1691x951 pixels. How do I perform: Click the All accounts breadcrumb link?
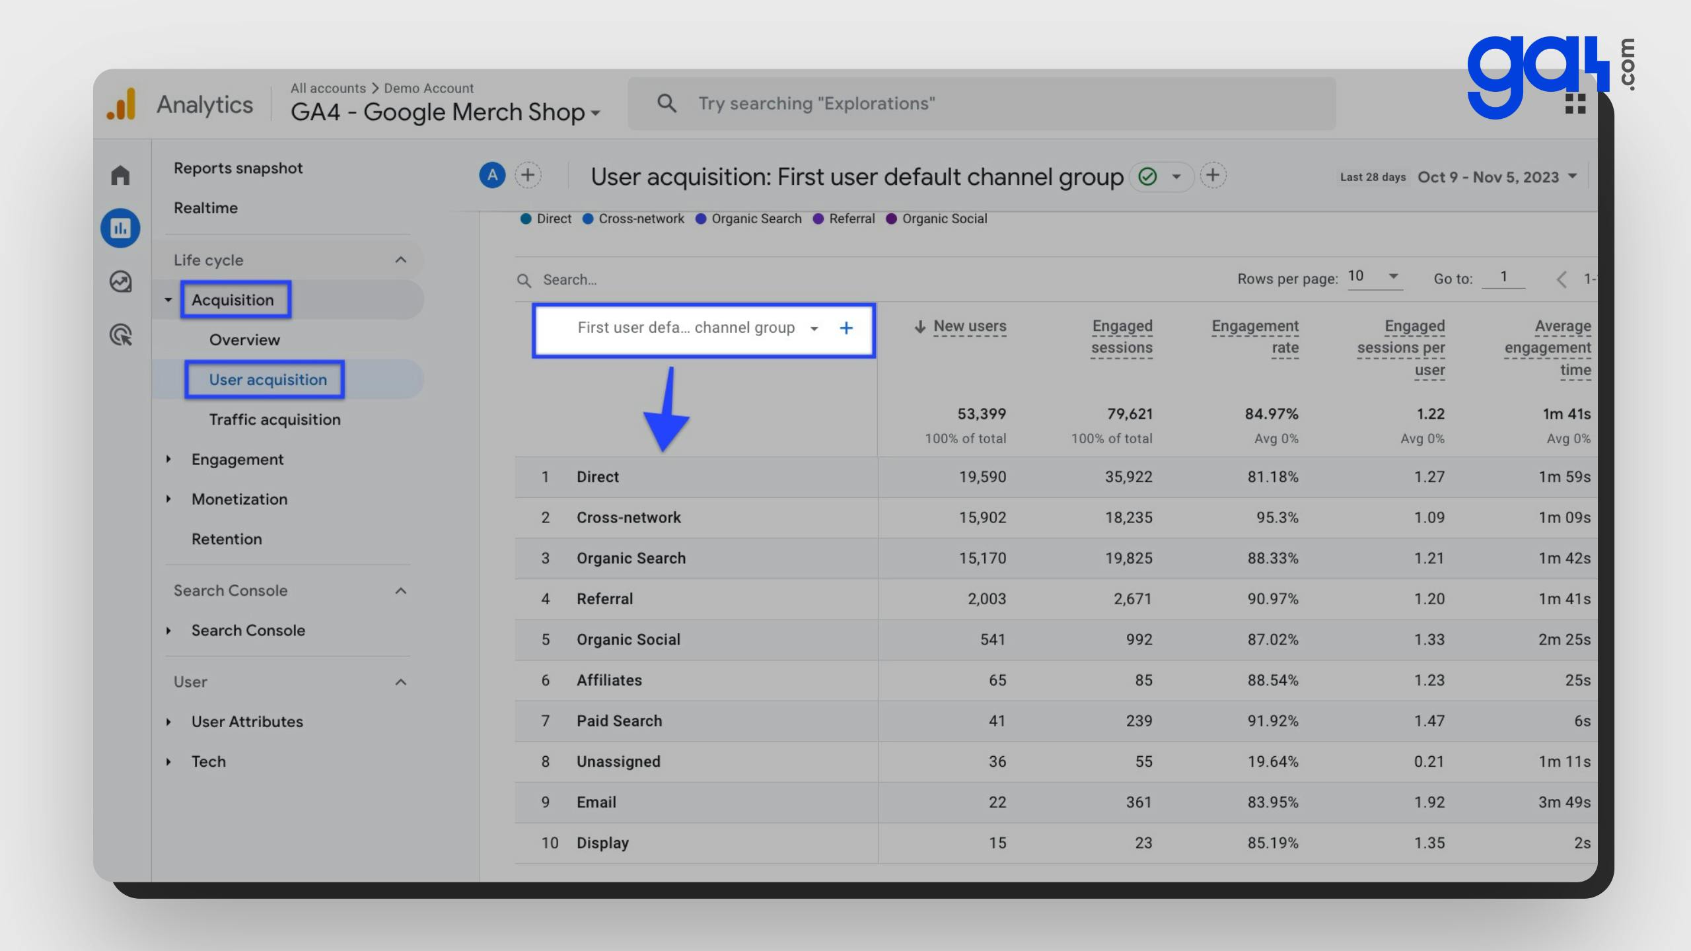tap(328, 88)
